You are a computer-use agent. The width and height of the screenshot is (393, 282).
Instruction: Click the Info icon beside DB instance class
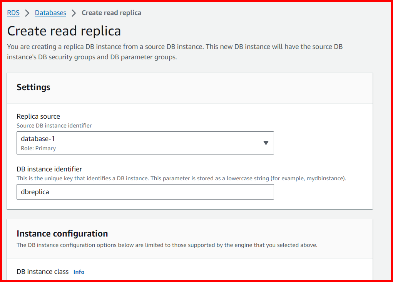pos(79,272)
